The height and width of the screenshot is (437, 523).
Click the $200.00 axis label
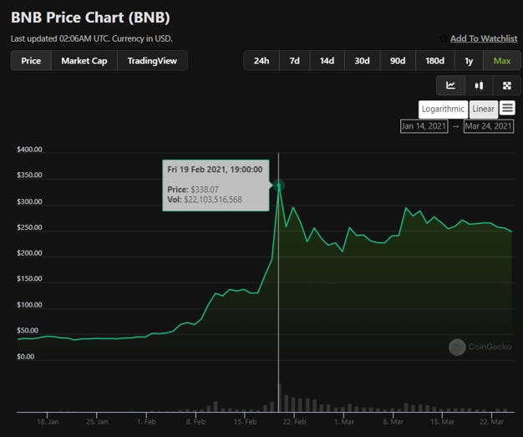tap(30, 253)
